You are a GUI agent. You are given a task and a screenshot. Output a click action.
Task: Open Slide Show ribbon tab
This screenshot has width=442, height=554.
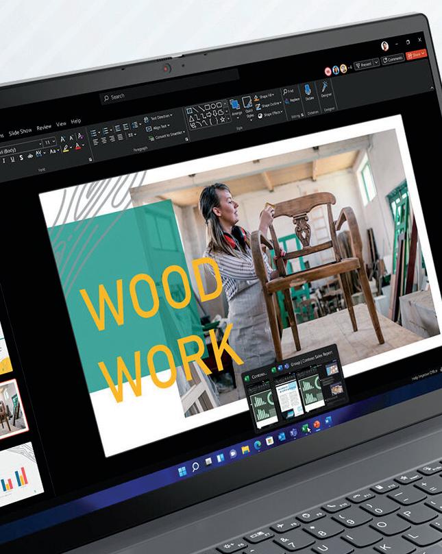[20, 132]
